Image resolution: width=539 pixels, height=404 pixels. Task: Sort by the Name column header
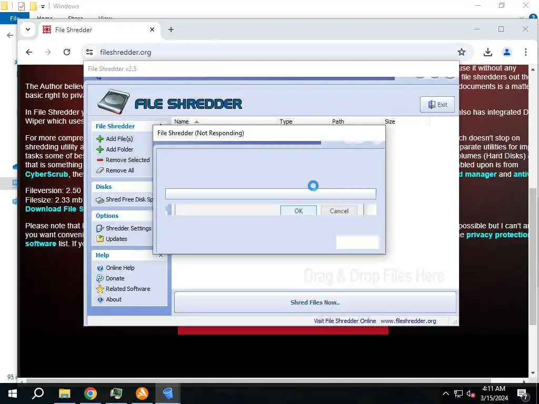223,122
